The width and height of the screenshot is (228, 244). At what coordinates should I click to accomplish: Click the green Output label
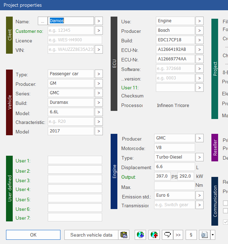point(128,177)
